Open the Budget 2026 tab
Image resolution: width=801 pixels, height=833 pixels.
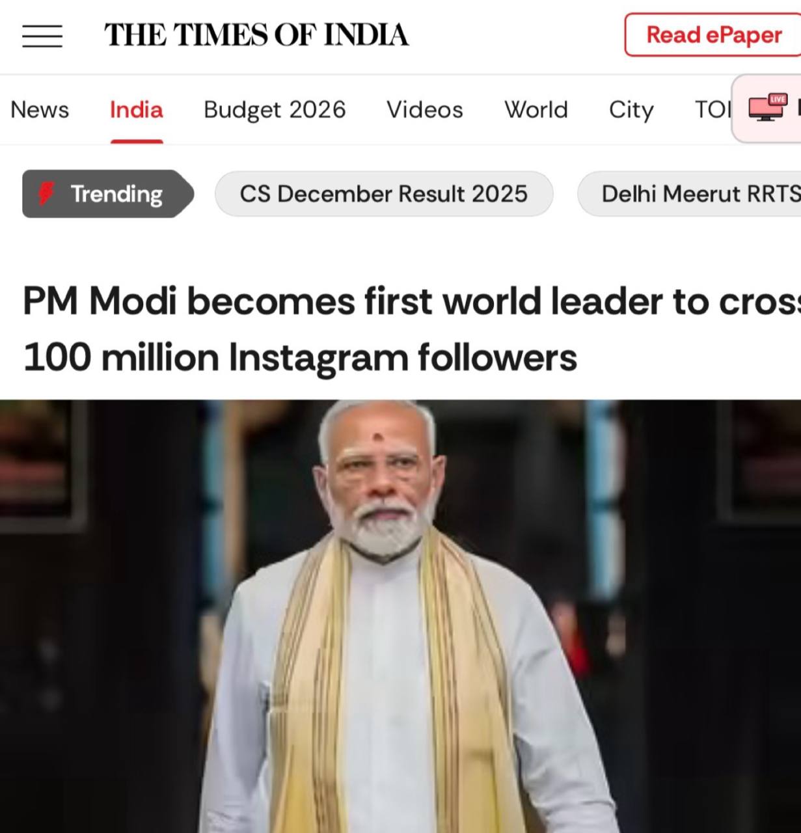click(x=275, y=110)
